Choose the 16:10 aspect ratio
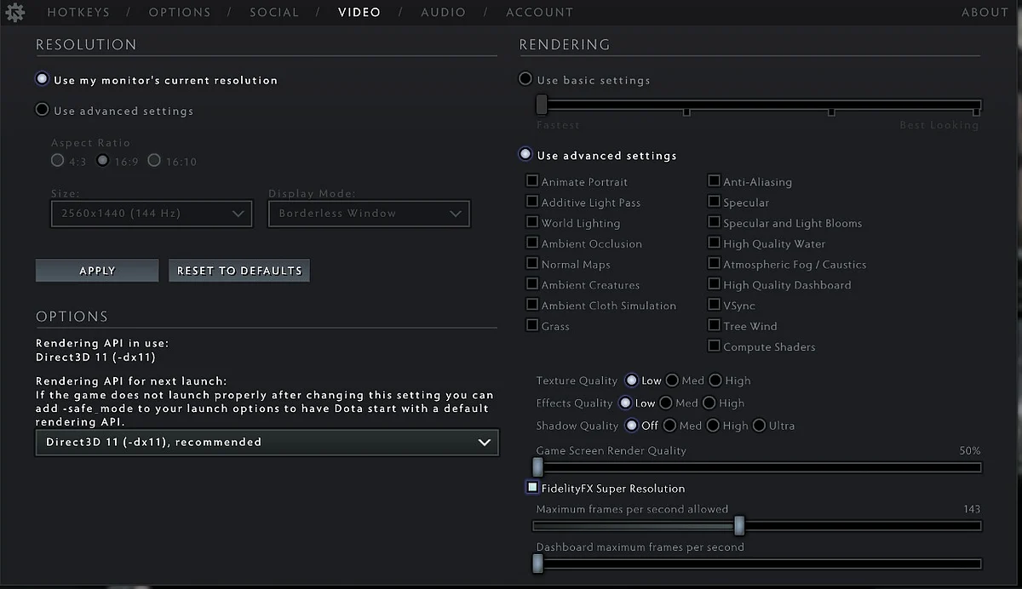The image size is (1022, 589). [x=154, y=160]
